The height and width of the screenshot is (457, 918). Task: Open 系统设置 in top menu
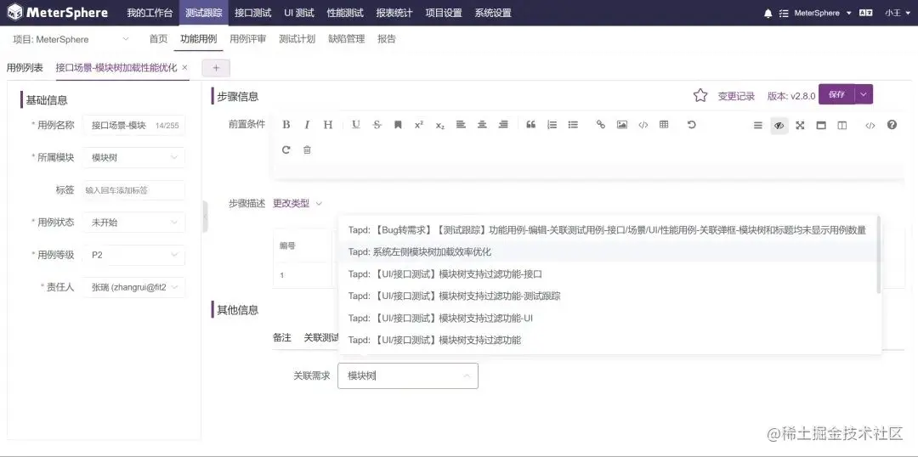(493, 13)
